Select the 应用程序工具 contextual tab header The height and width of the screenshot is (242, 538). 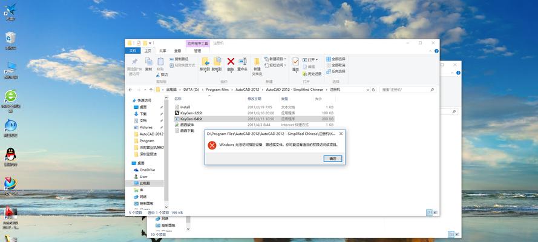[x=198, y=44]
